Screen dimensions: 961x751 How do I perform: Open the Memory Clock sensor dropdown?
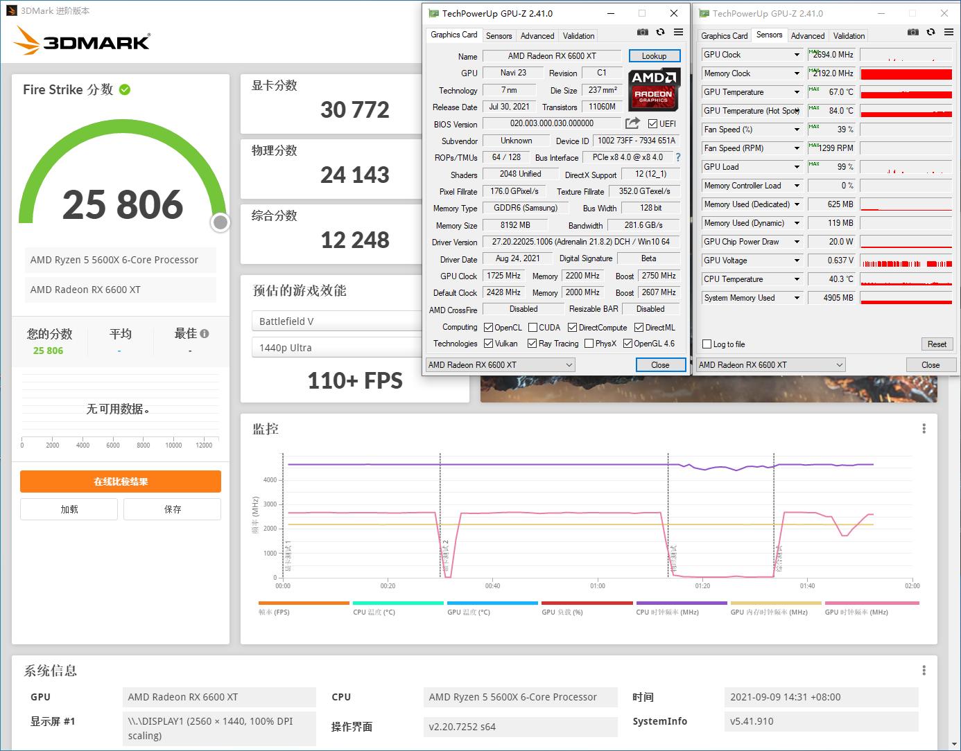point(797,73)
